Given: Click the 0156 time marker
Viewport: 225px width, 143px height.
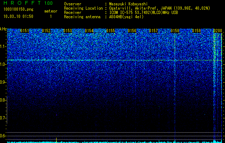Looking at the screenshot, I should (x=132, y=31).
